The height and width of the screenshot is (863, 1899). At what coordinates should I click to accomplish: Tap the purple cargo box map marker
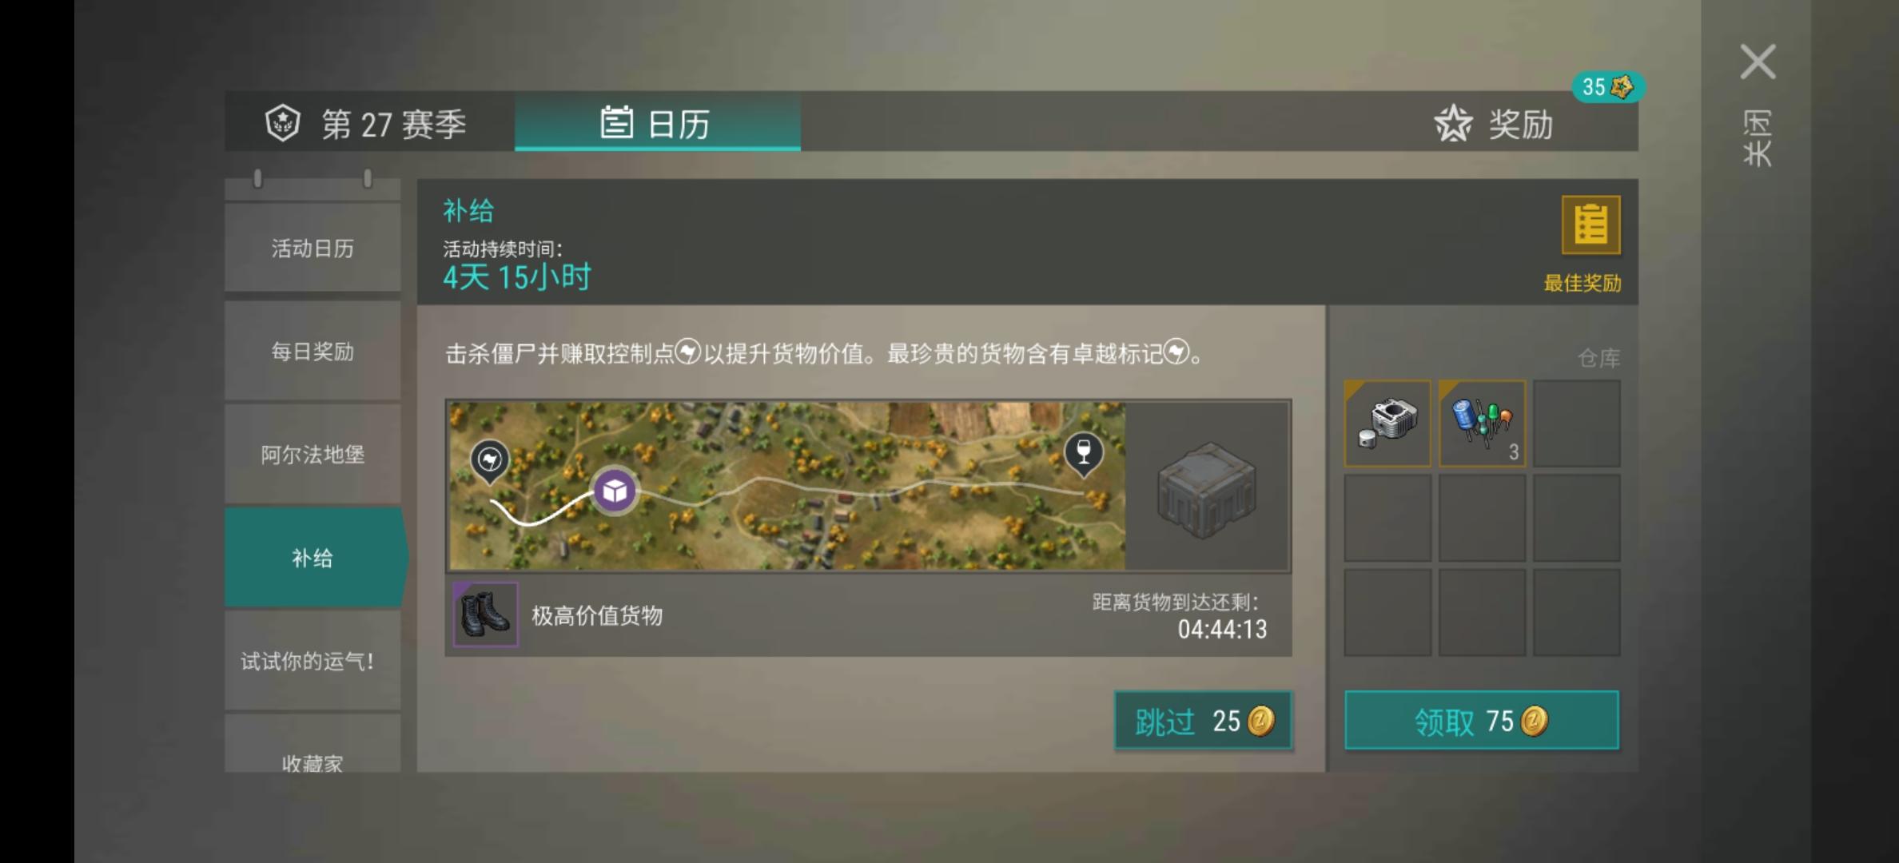(x=615, y=490)
